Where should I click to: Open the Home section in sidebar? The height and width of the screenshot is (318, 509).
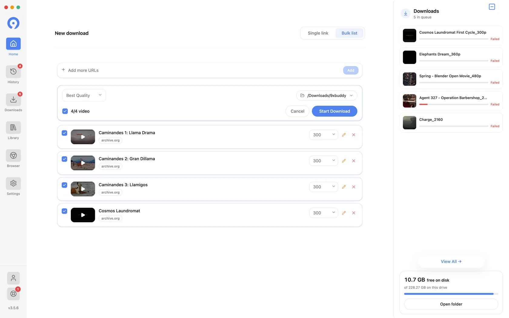[x=13, y=44]
